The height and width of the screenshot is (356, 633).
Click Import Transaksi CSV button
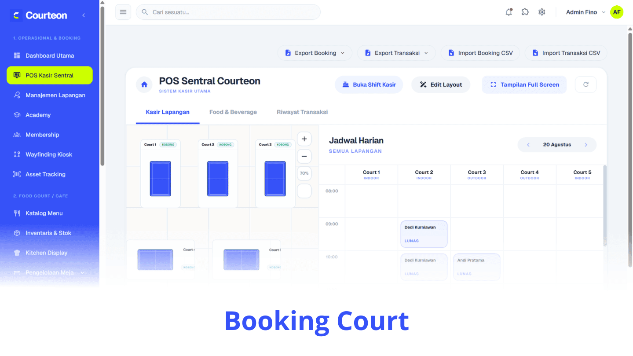coord(566,53)
